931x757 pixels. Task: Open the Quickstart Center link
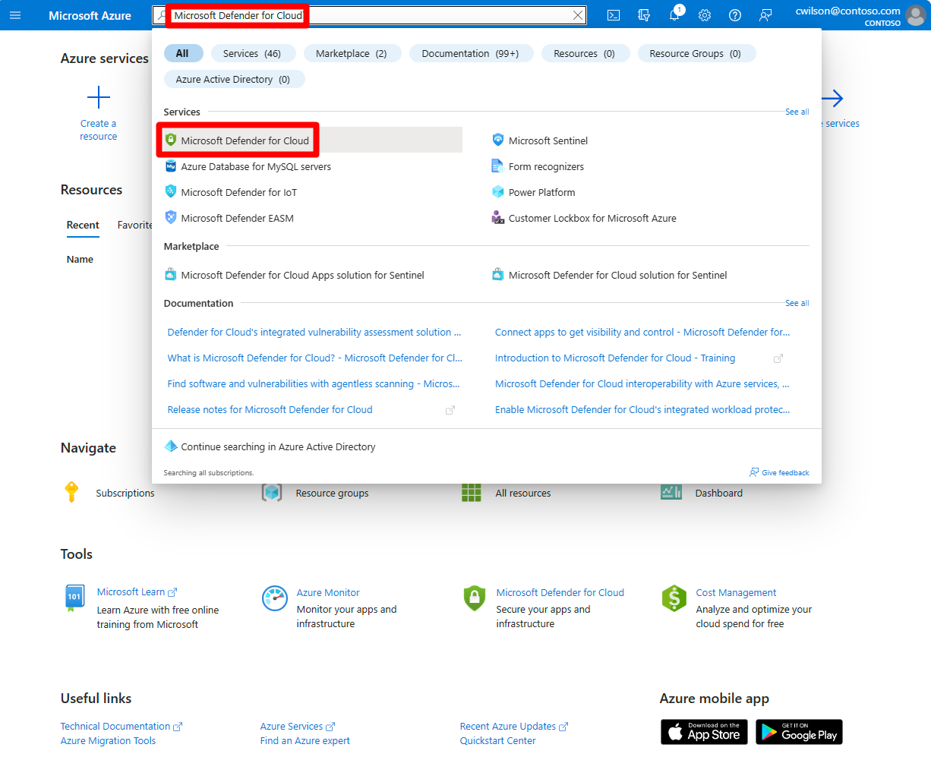click(497, 740)
